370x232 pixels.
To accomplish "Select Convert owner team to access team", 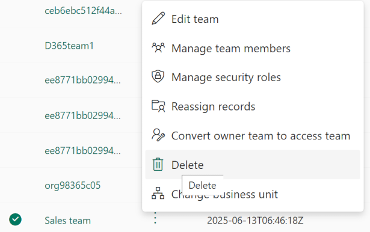I will point(253,136).
